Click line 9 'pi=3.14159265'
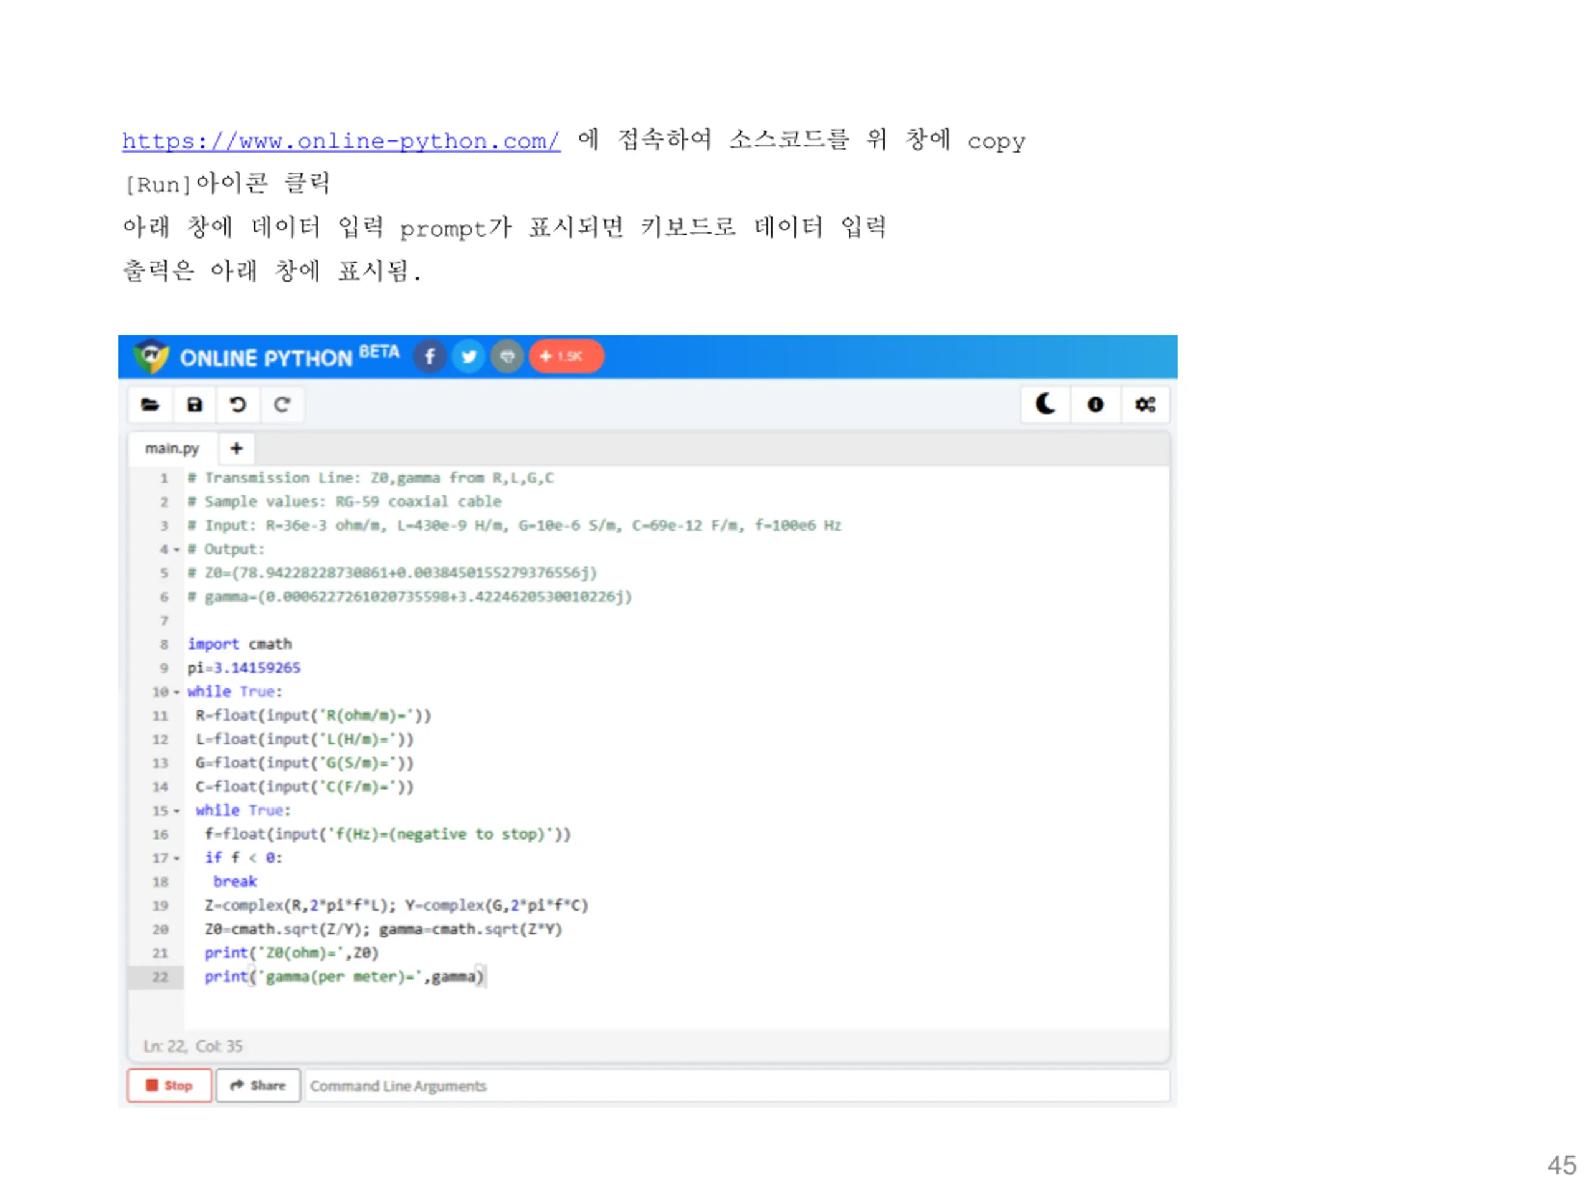This screenshot has width=1595, height=1196. [x=244, y=668]
